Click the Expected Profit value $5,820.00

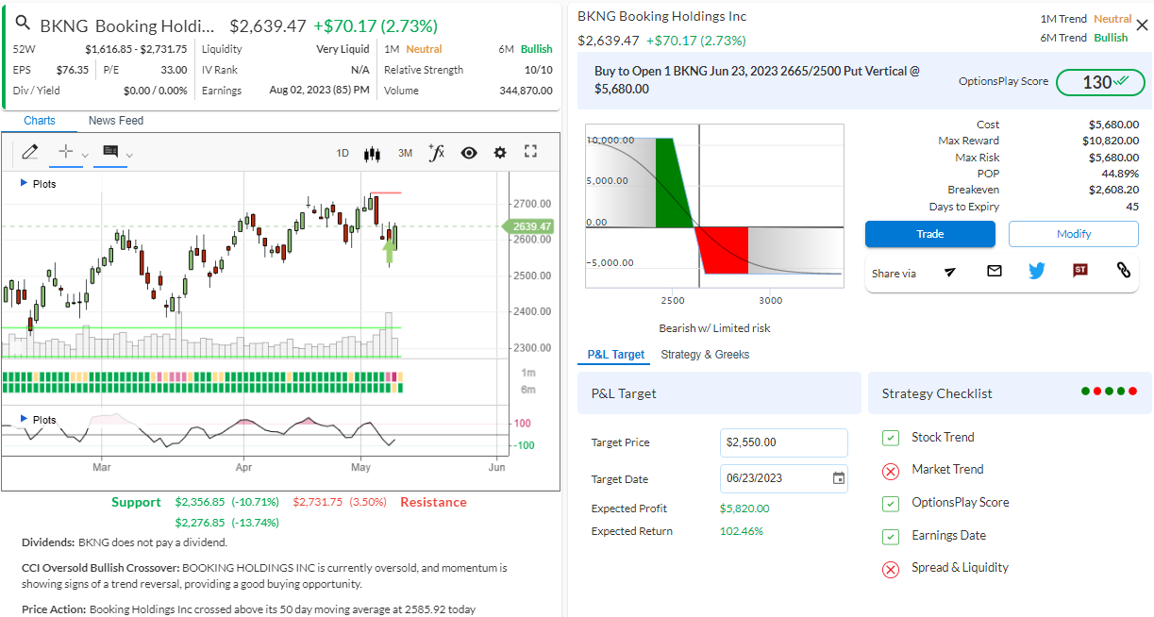coord(744,509)
